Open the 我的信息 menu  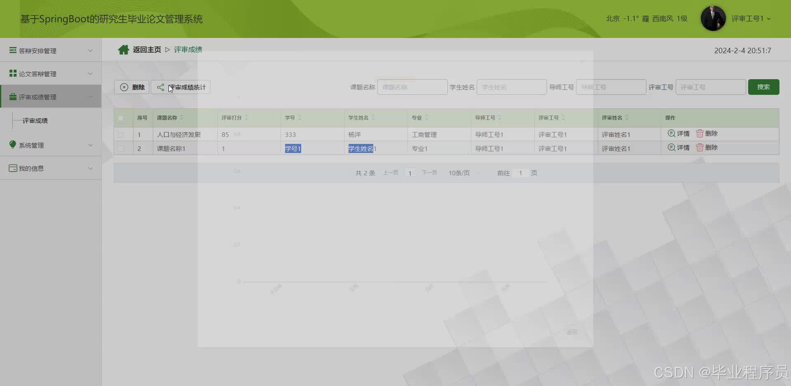[51, 168]
